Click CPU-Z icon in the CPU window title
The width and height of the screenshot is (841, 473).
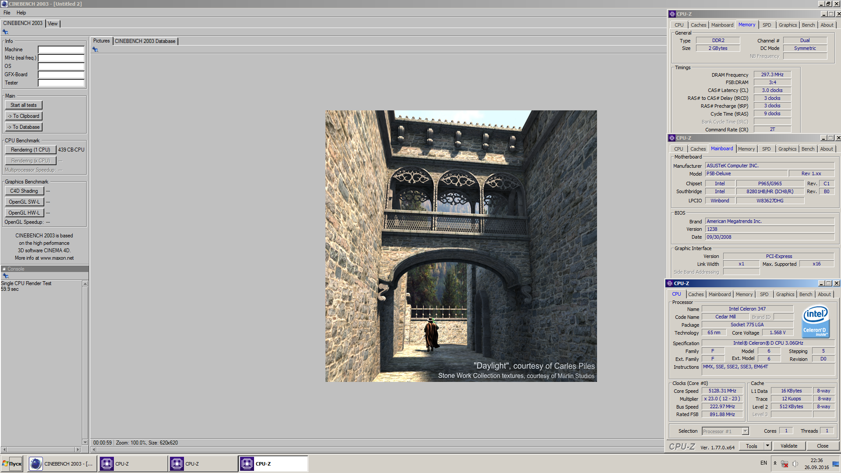(x=670, y=283)
